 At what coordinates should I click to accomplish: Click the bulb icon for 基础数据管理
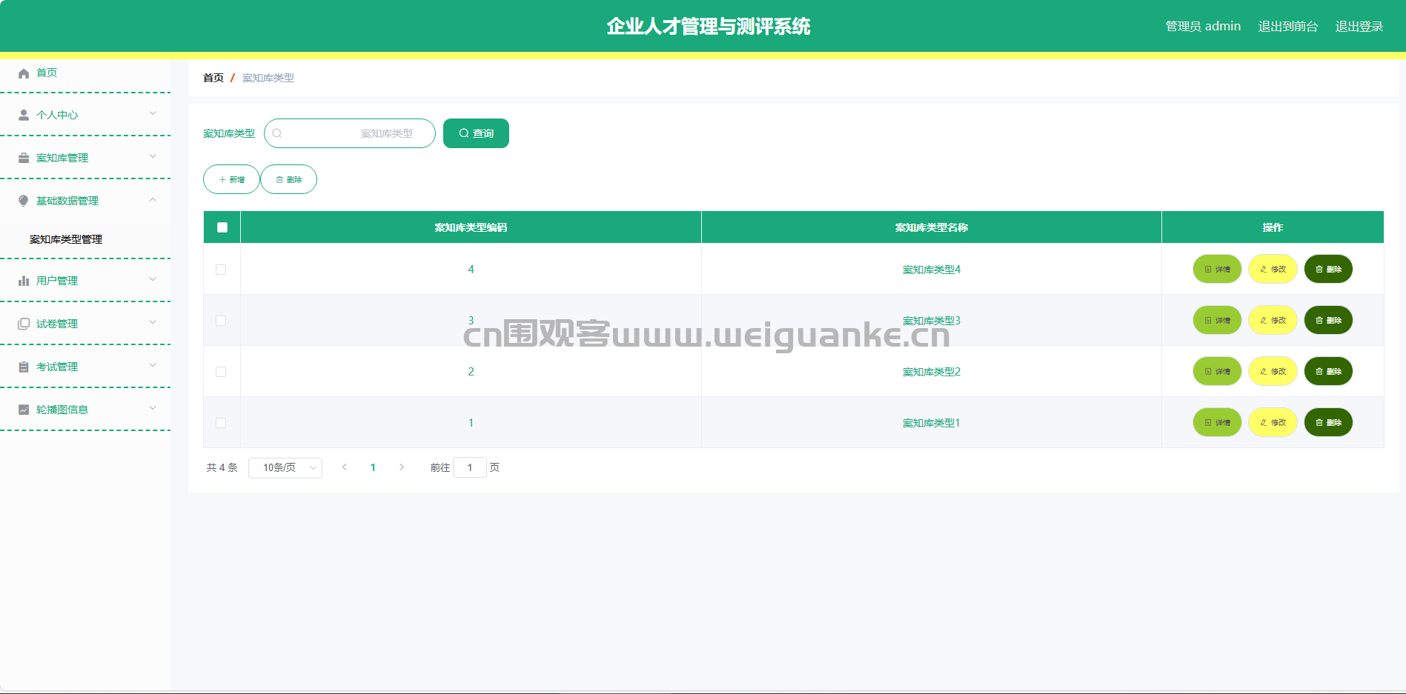tap(24, 201)
